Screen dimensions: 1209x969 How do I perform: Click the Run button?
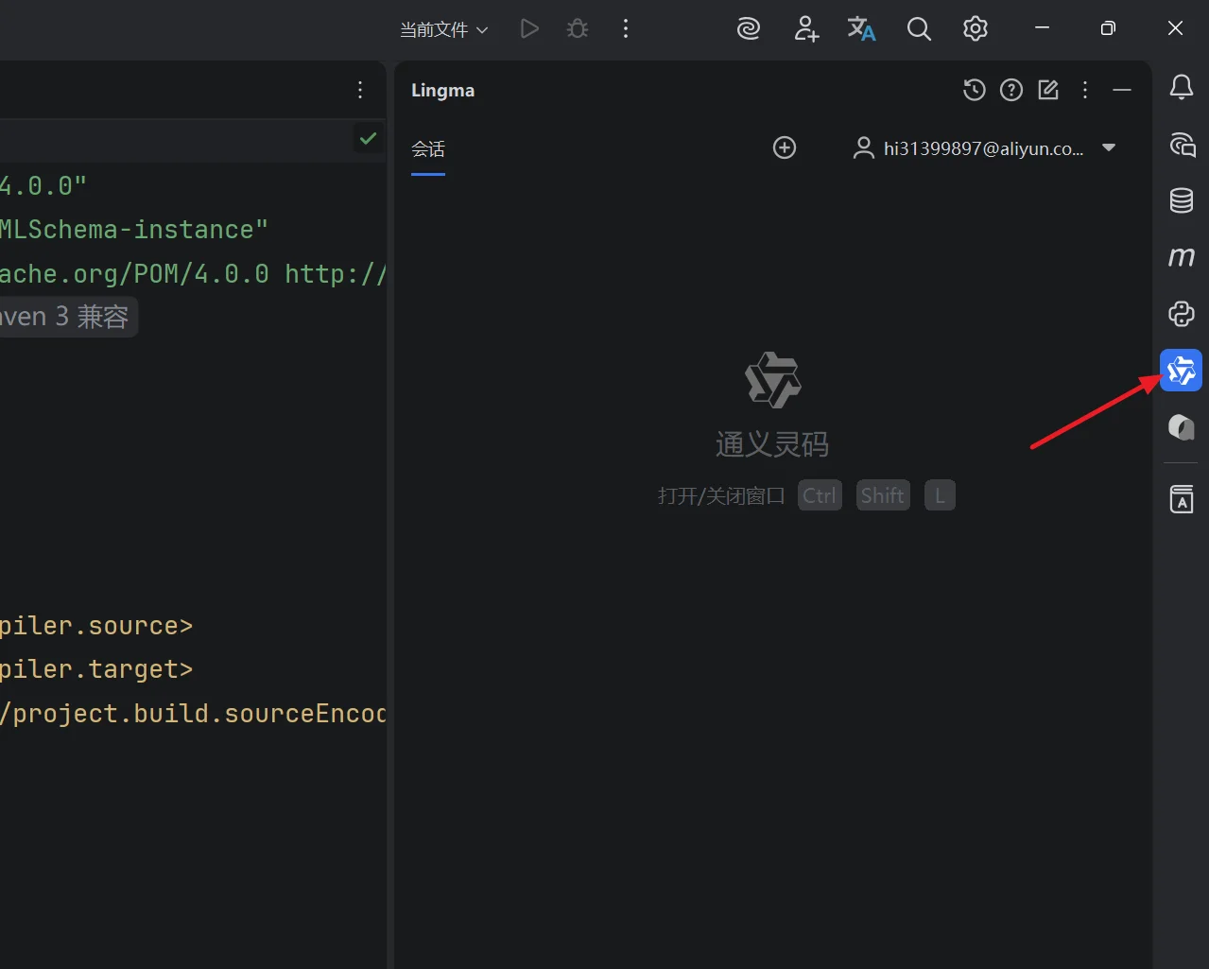pyautogui.click(x=529, y=29)
